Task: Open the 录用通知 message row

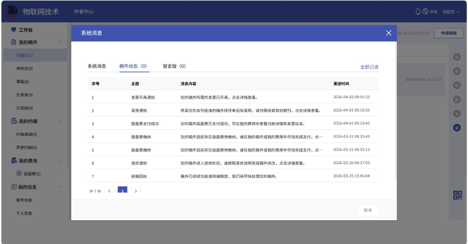Action: pos(139,110)
